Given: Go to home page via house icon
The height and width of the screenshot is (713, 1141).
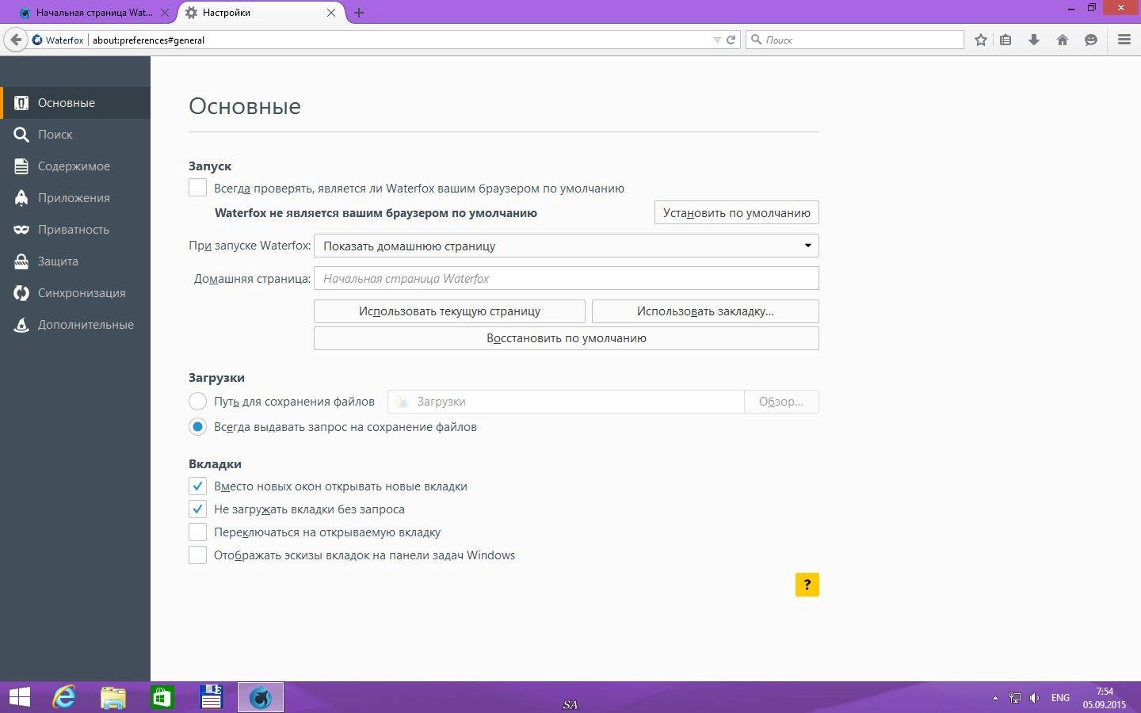Looking at the screenshot, I should tap(1063, 40).
